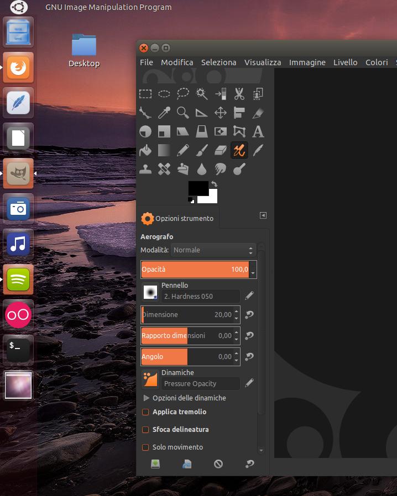
Task: Select the Clone stamp tool
Action: point(145,169)
